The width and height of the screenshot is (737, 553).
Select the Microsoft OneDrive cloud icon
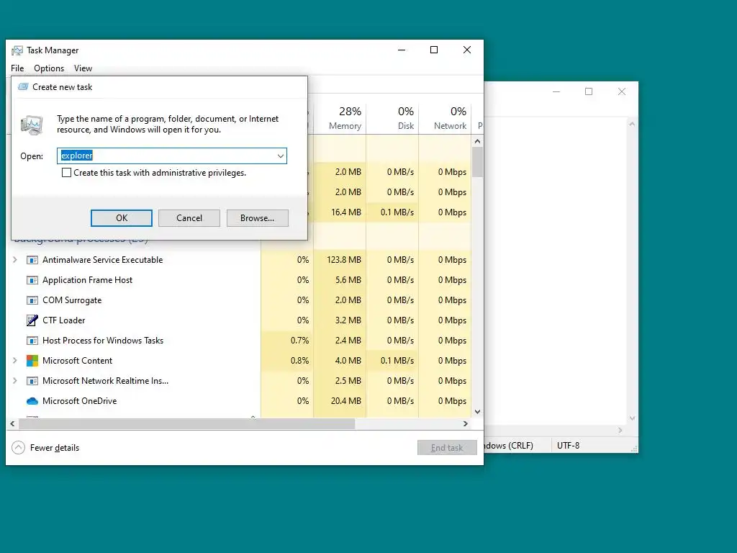(32, 401)
